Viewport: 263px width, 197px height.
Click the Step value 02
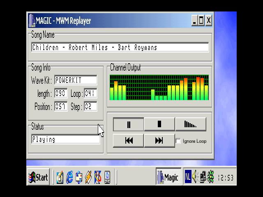[x=90, y=106]
